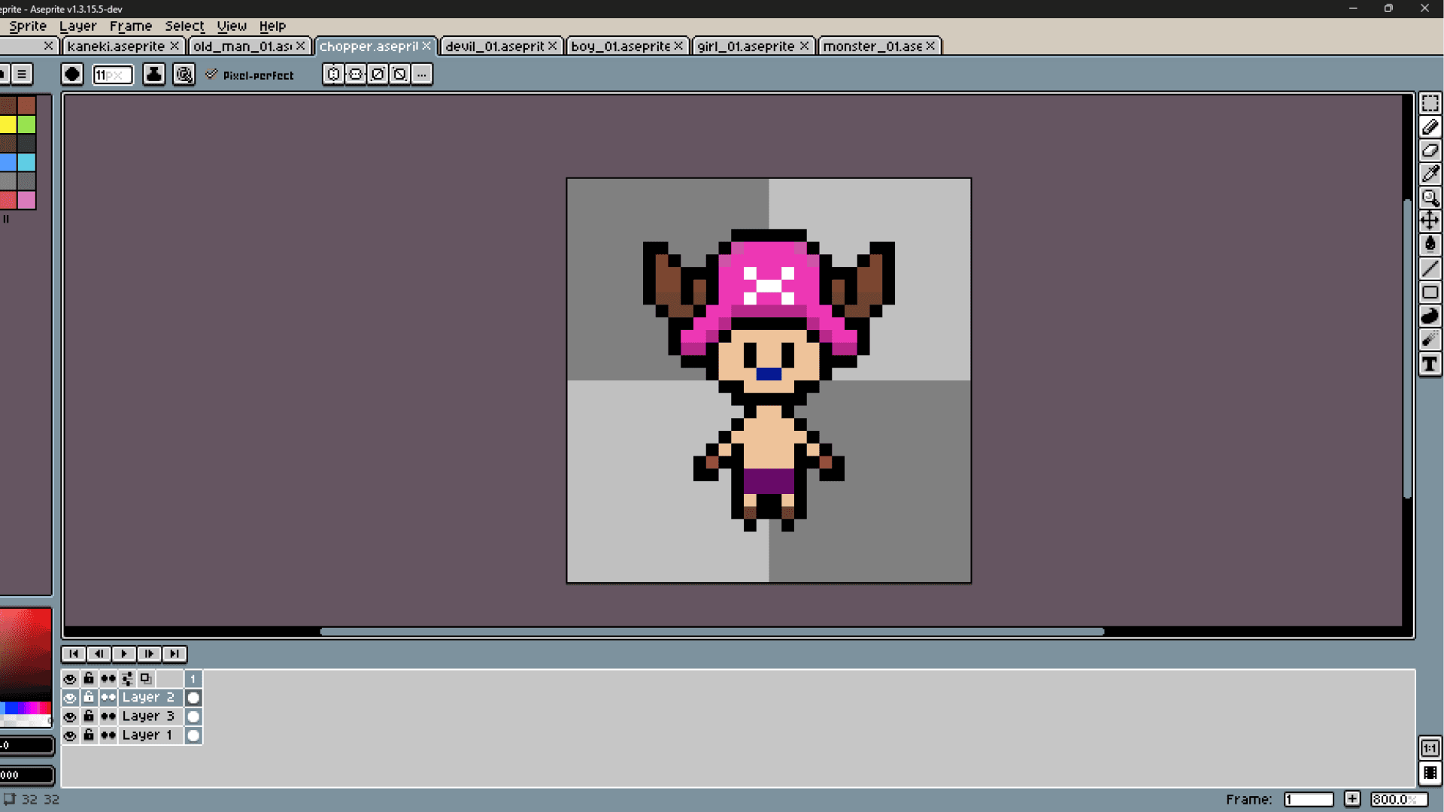Select the Line tool
This screenshot has height=812, width=1444.
1430,268
